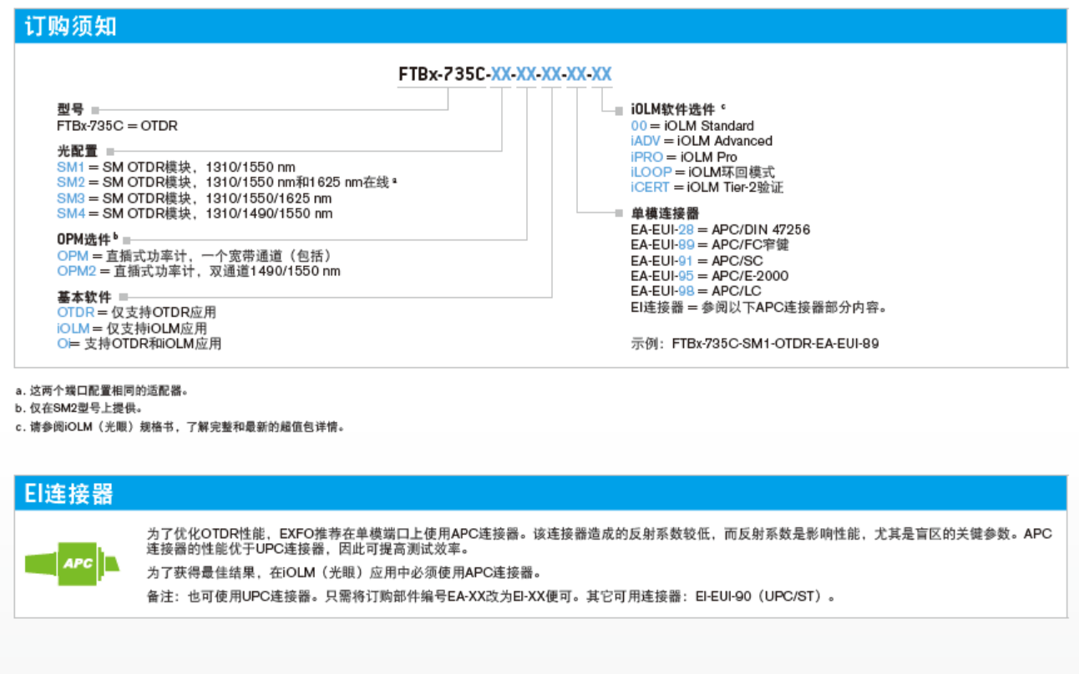The image size is (1079, 674).
Task: Click the green APC connector icon
Action: (73, 562)
